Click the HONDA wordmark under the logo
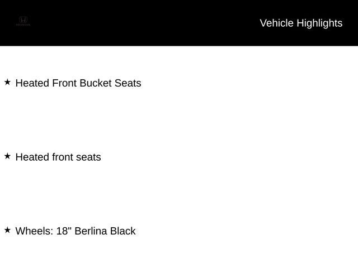 tap(23, 25)
